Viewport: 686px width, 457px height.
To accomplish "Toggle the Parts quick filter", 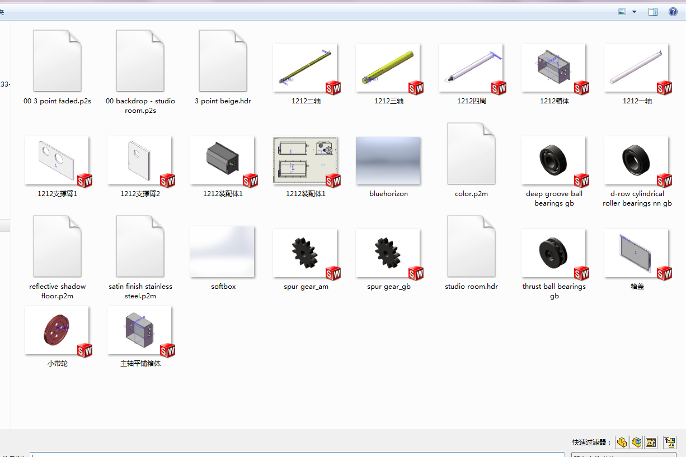I will 622,442.
